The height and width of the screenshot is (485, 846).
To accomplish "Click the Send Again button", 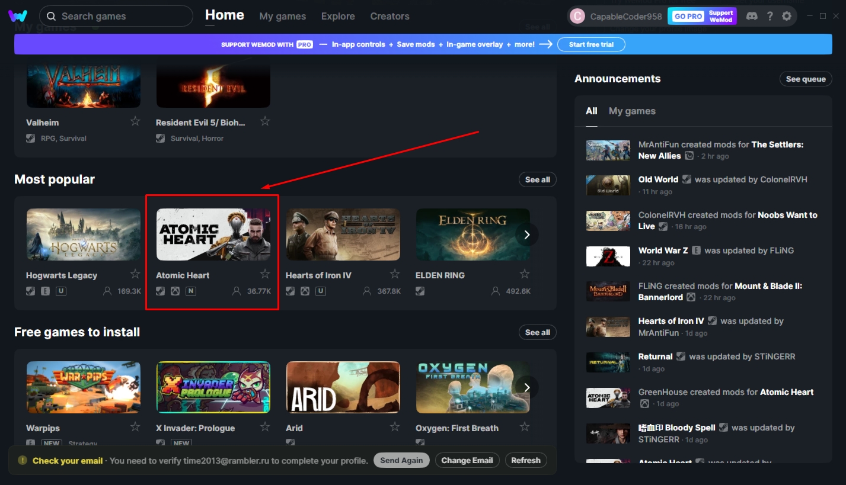I will click(401, 460).
